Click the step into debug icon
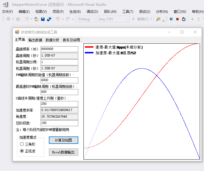 click(199, 19)
